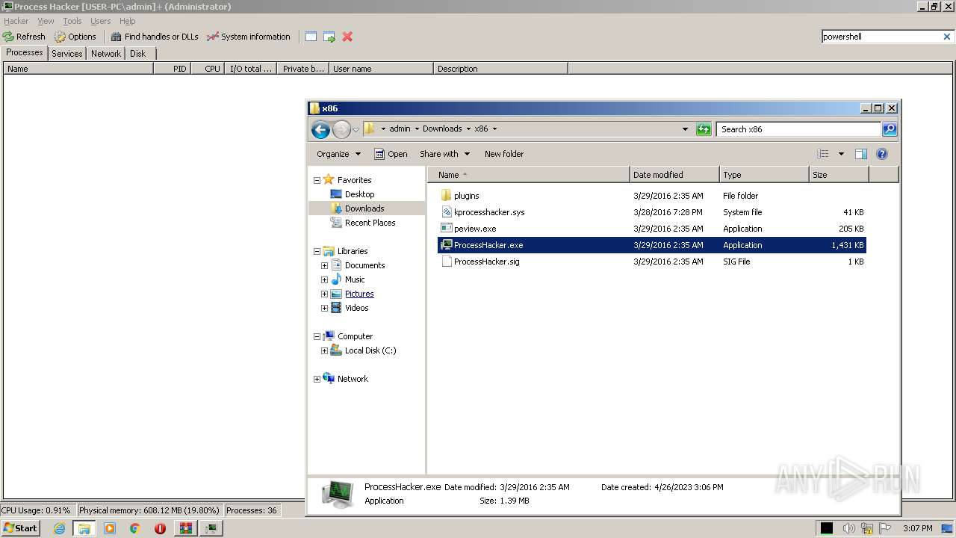Expand the view options dropdown arrow
The image size is (956, 538).
(841, 154)
